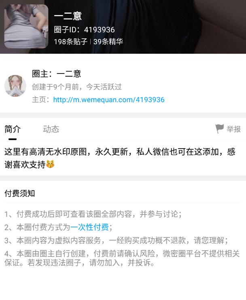Tap the kissing cat emoji in description
246x300 pixels.
click(50, 164)
